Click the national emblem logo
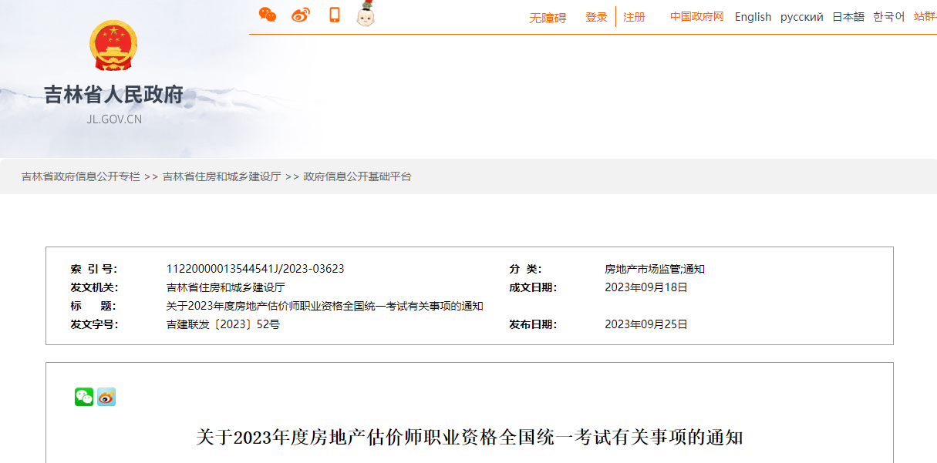 113,46
